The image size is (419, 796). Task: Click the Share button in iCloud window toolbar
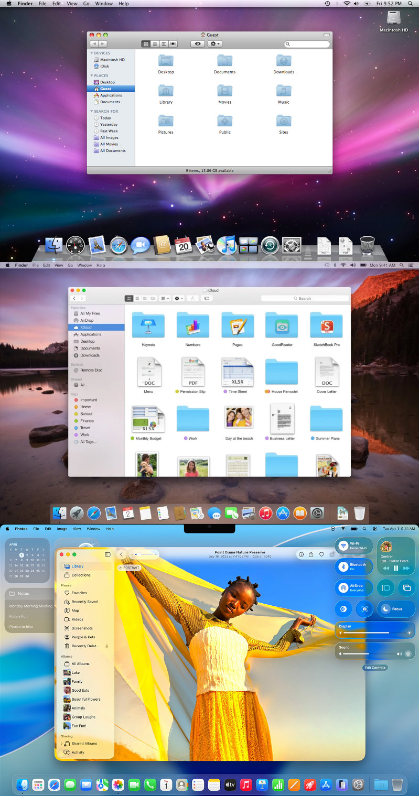point(192,298)
